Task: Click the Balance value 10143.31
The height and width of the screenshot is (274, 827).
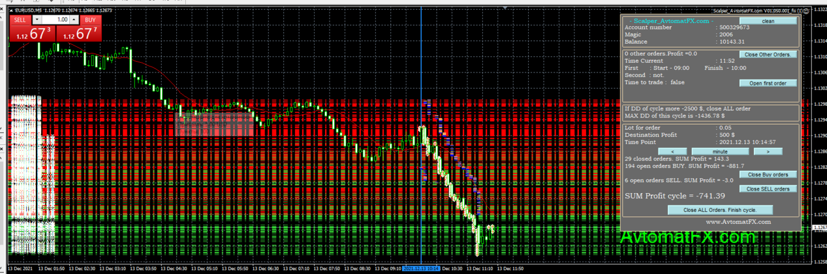Action: pos(732,42)
